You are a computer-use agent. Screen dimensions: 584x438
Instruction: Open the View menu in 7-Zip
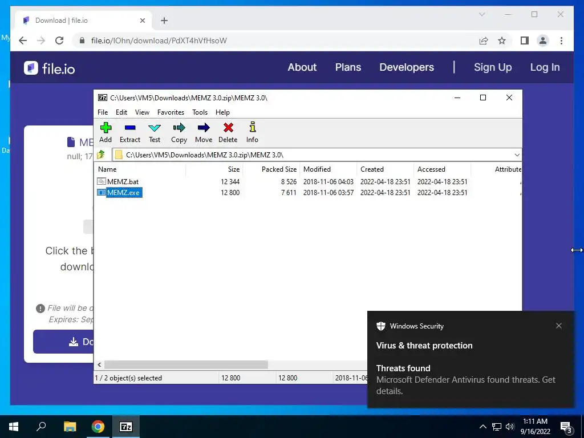142,112
